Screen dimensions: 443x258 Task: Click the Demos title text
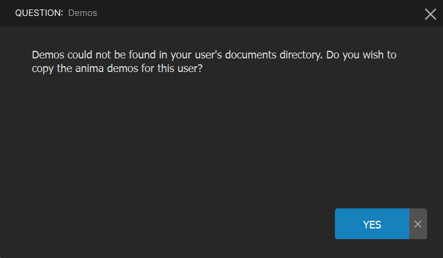coord(83,13)
